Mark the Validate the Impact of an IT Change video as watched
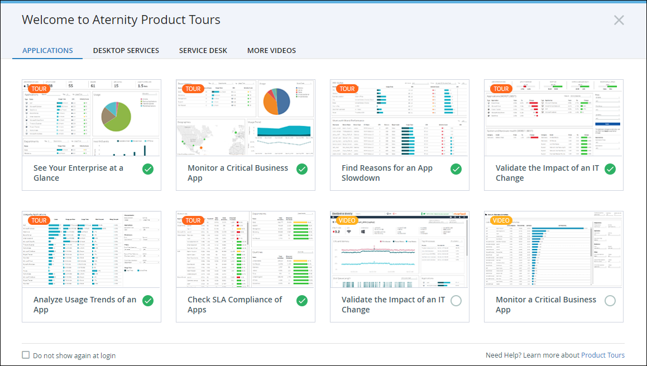Image resolution: width=647 pixels, height=366 pixels. click(456, 300)
